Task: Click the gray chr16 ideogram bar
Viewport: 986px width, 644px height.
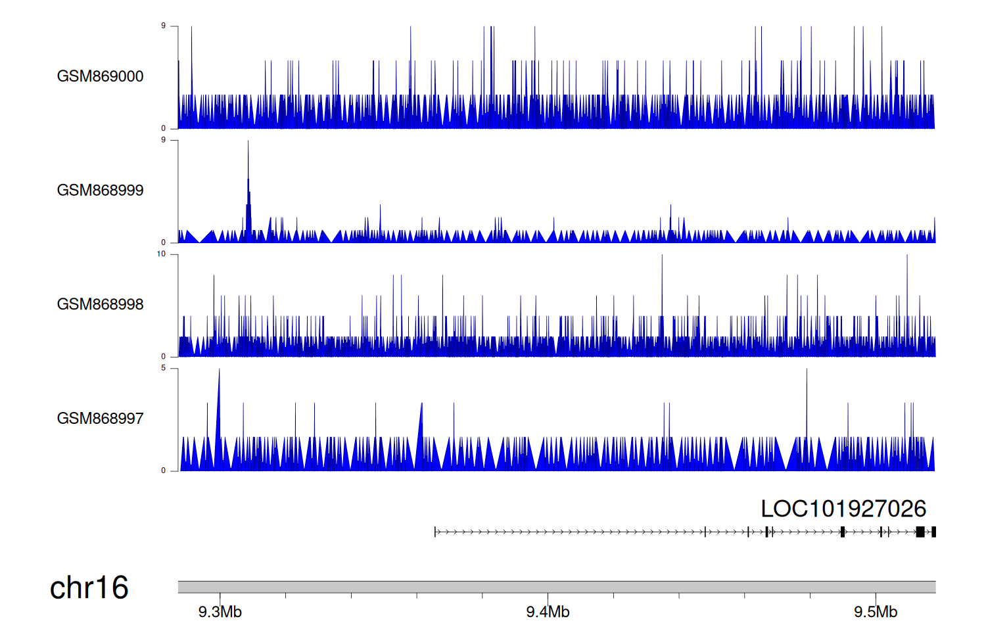Action: (x=556, y=587)
